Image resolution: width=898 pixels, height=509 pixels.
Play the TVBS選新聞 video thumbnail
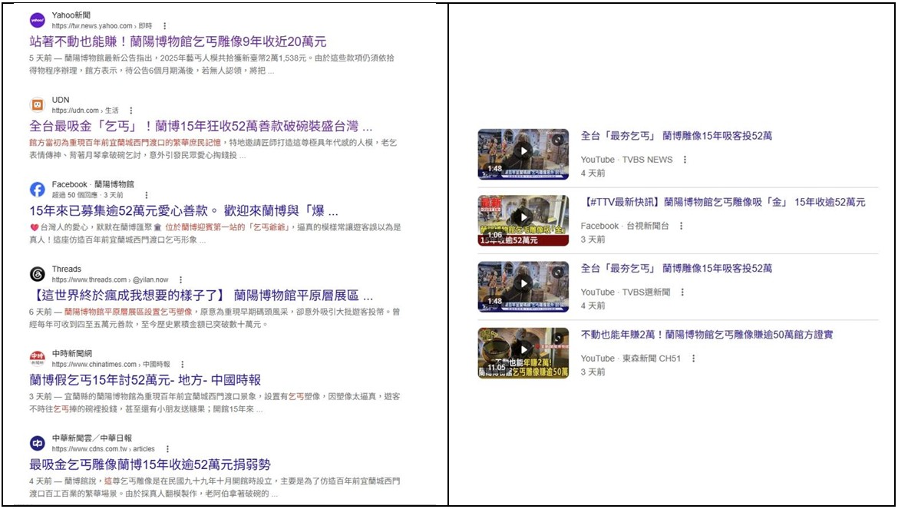(523, 287)
